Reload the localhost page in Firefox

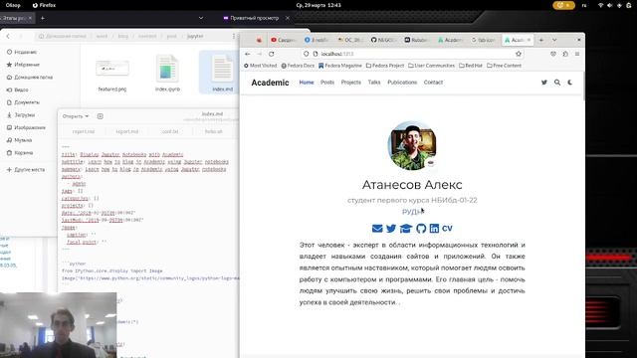coord(272,54)
